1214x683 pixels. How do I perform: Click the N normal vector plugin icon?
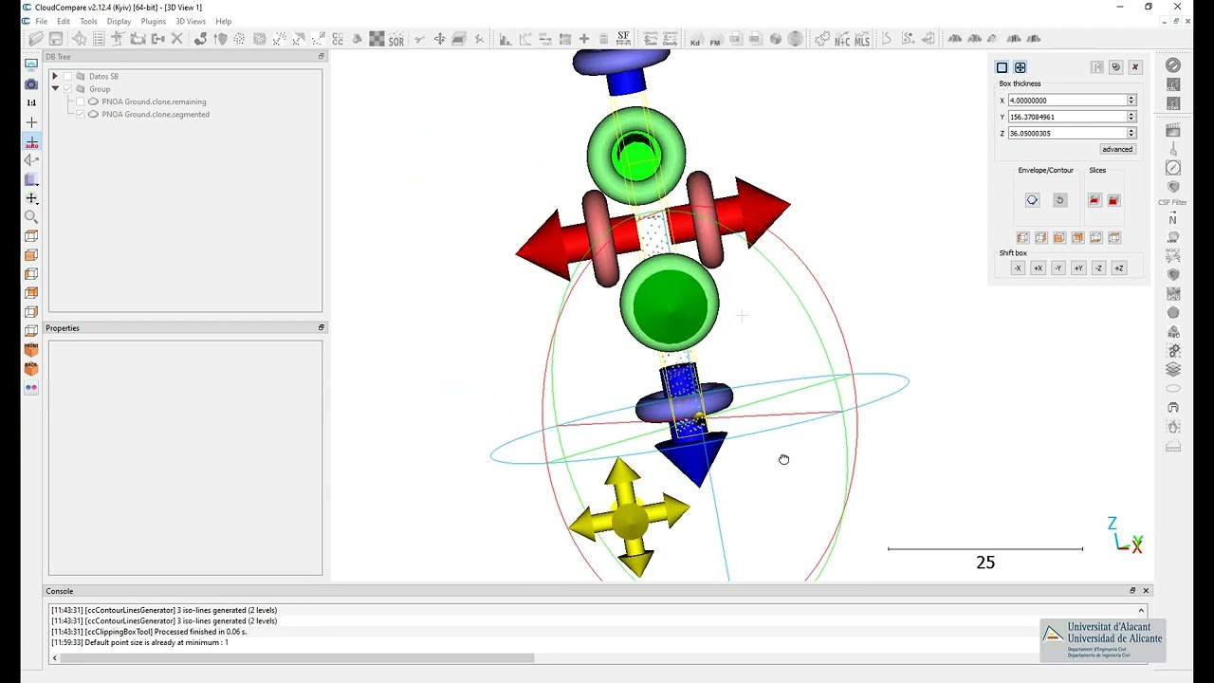click(1172, 219)
